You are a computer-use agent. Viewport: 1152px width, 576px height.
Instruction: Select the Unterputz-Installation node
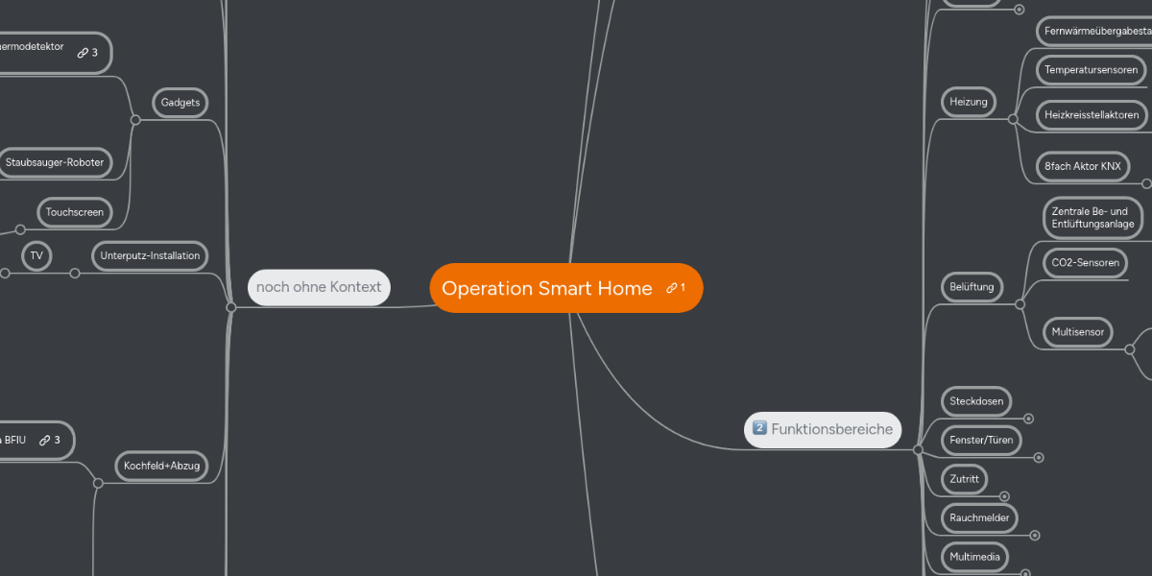[150, 255]
